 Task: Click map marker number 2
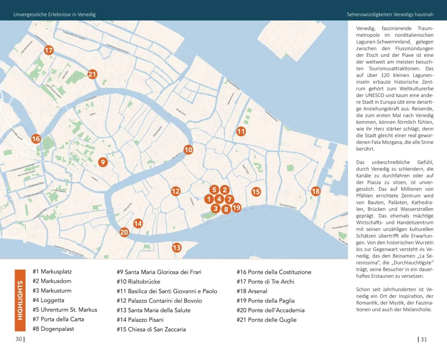point(224,190)
